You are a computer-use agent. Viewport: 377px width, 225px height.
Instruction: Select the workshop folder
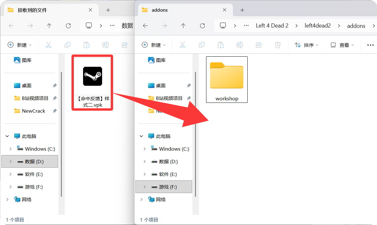coord(227,79)
